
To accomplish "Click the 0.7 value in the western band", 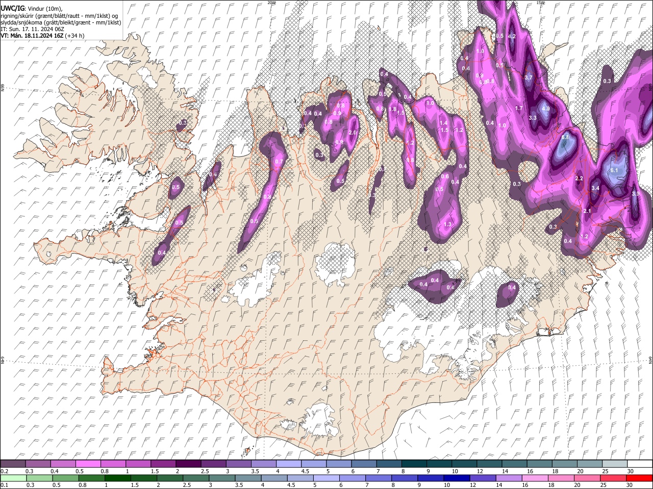I will (279, 162).
